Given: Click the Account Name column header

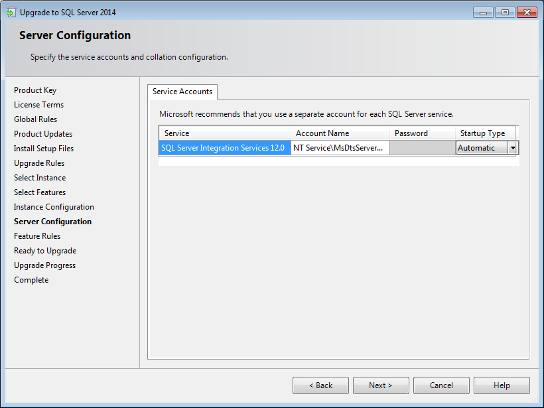Looking at the screenshot, I should (340, 133).
